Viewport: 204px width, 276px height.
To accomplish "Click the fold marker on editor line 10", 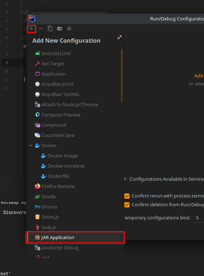I will click(21, 71).
